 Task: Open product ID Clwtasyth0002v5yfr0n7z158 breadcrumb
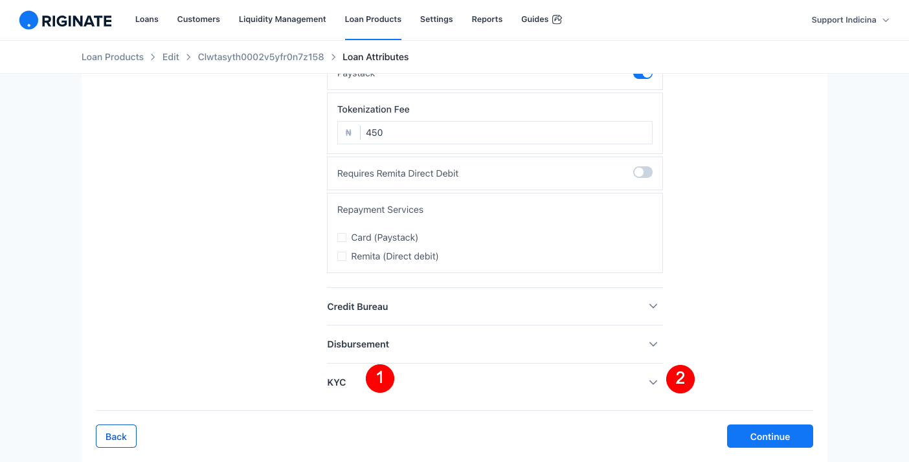(x=261, y=57)
